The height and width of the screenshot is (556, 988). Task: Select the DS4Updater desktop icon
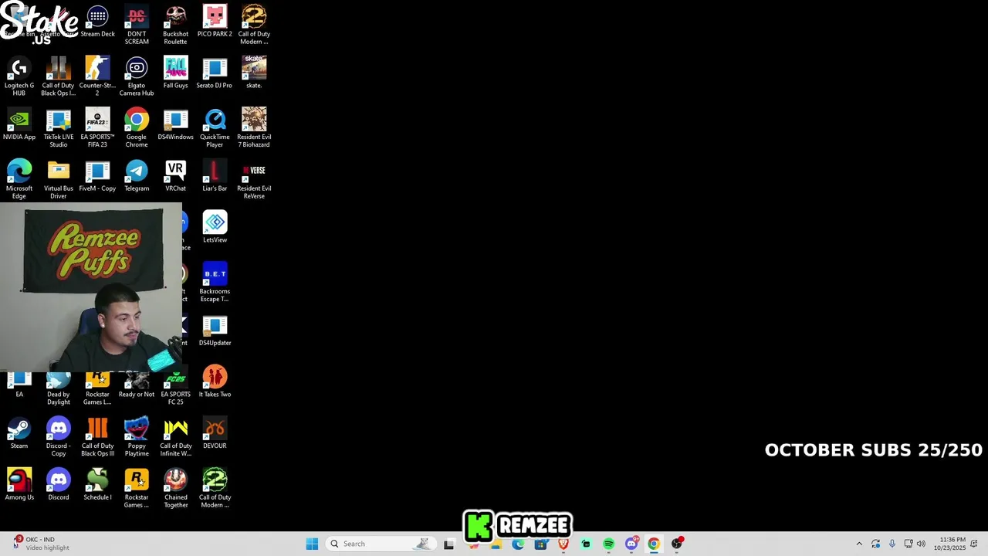tap(215, 331)
